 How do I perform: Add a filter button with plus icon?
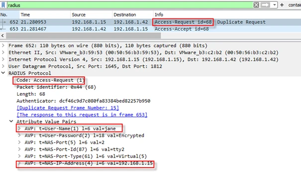tap(282, 5)
